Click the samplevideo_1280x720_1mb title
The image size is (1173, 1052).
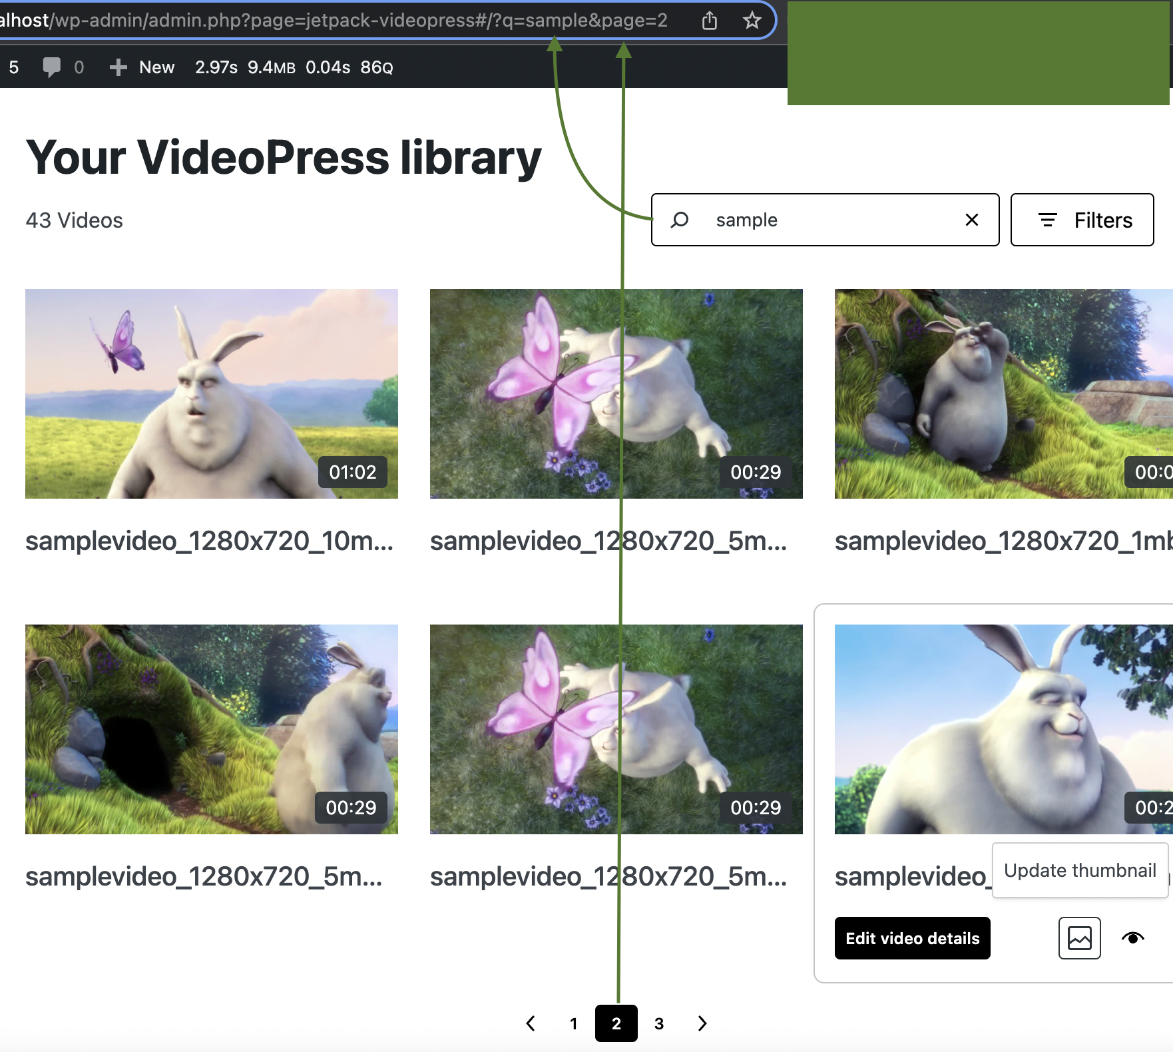click(x=1004, y=541)
